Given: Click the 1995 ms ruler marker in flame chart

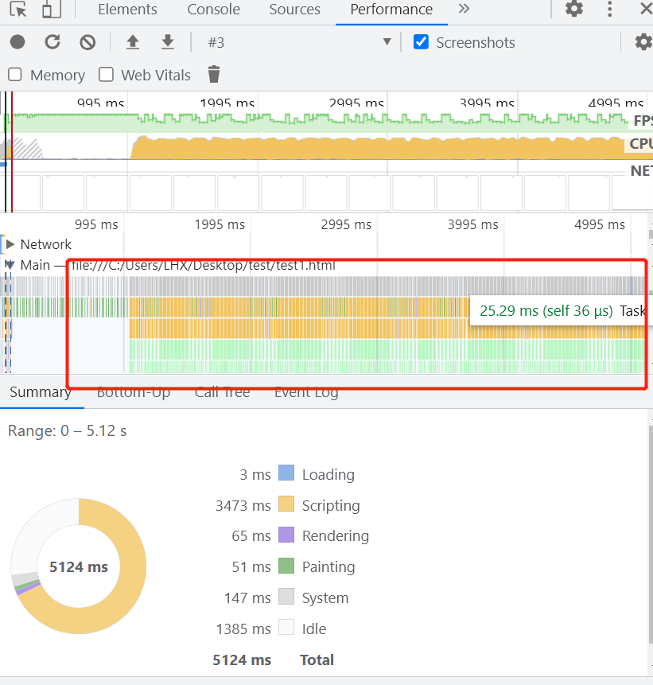Looking at the screenshot, I should (220, 224).
